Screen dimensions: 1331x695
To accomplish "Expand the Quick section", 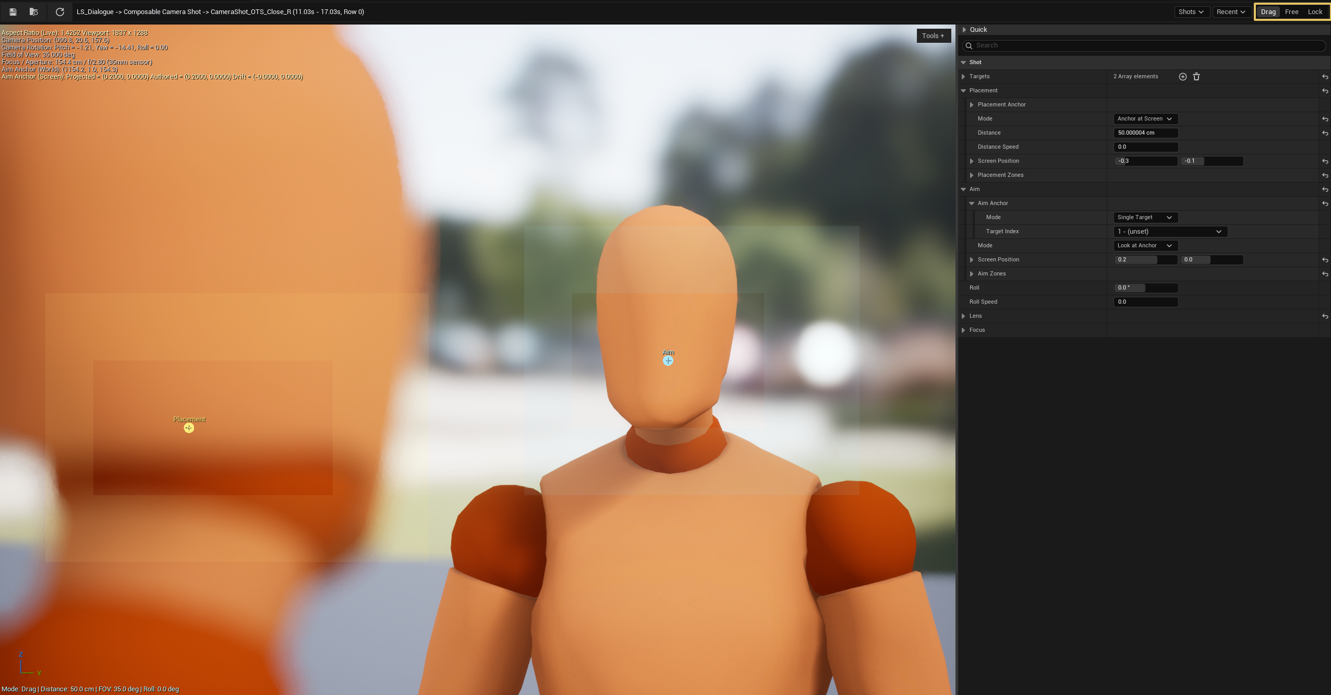I will 964,30.
